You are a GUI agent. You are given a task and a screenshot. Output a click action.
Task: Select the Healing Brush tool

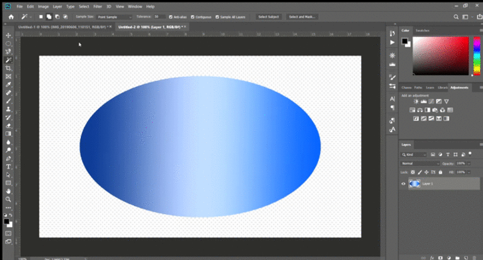click(8, 93)
